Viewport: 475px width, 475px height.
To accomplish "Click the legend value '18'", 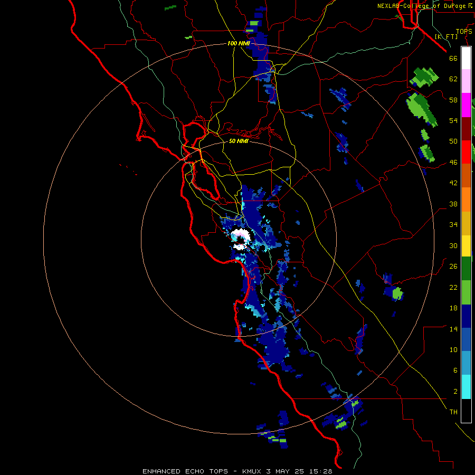I will (453, 308).
